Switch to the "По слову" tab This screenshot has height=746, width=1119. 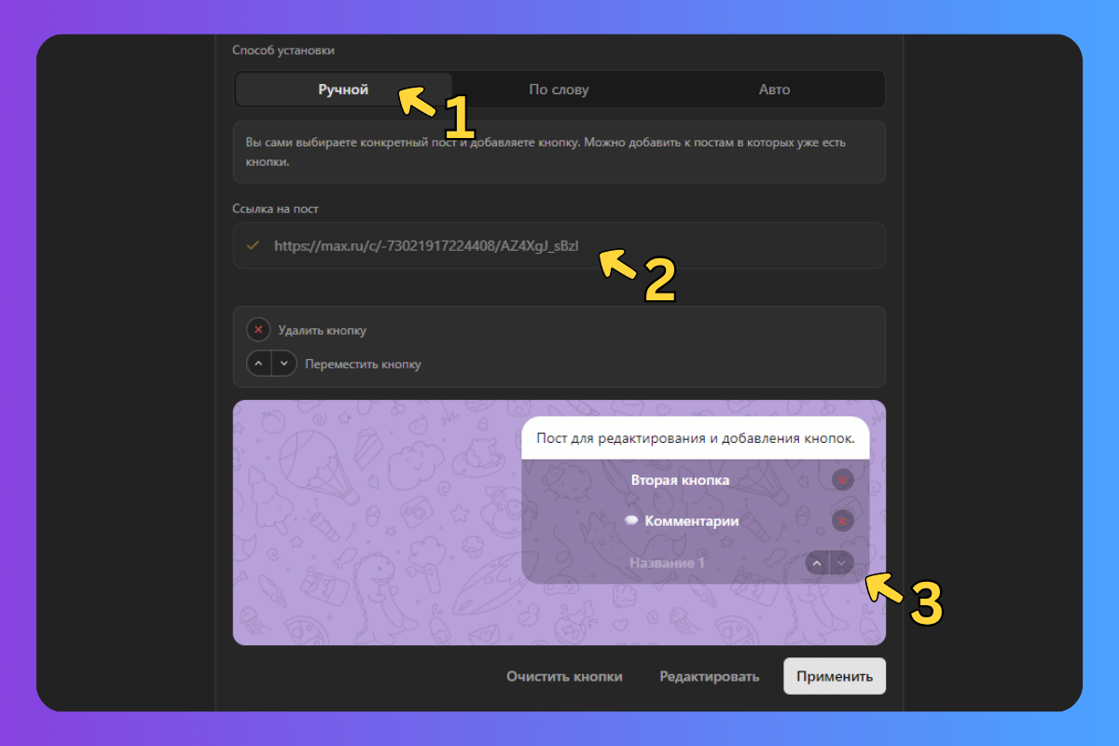click(559, 90)
